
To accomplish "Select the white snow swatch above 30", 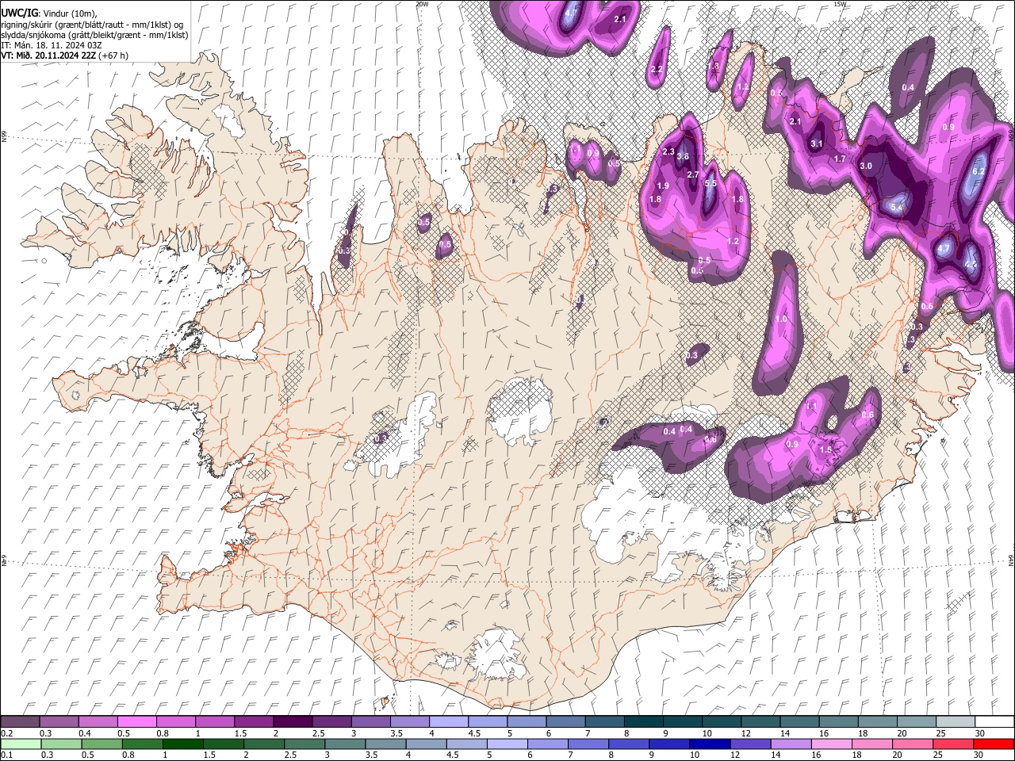I will point(994,722).
